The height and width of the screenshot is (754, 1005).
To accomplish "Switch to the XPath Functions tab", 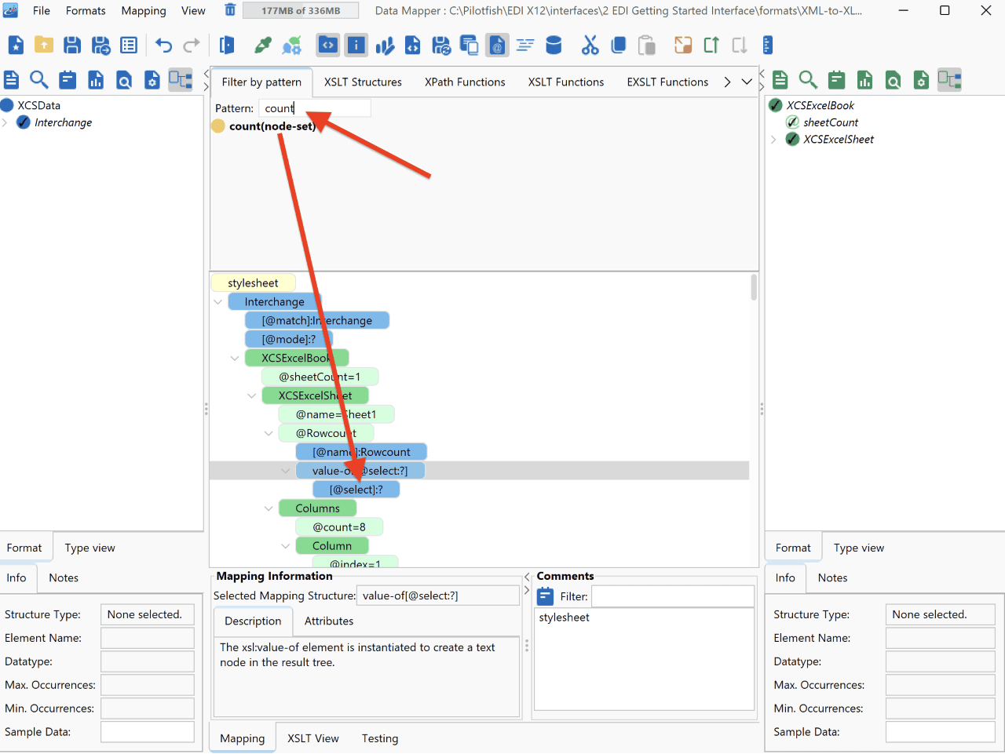I will (x=465, y=82).
